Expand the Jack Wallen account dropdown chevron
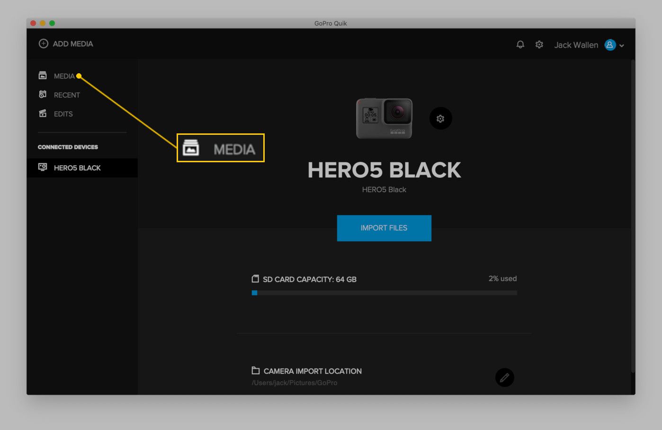 (x=622, y=46)
